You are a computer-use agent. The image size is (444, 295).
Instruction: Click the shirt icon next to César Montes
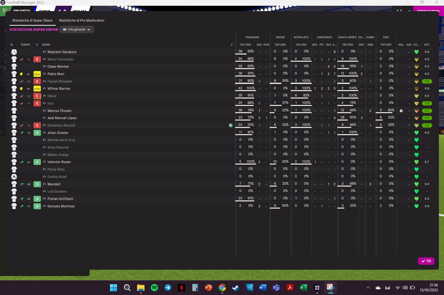[x=14, y=67]
